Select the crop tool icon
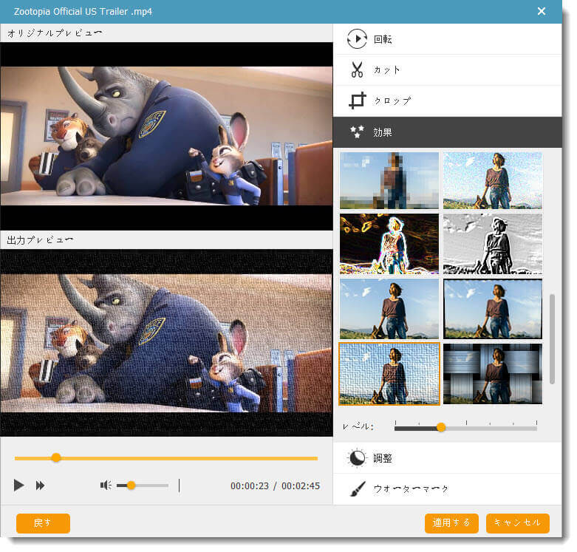This screenshot has height=552, width=577. coord(357,101)
